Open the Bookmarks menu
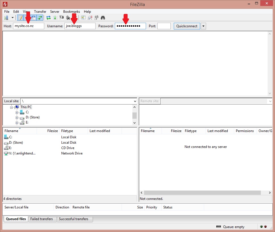Viewport: 275px width, 232px height. coord(71,12)
